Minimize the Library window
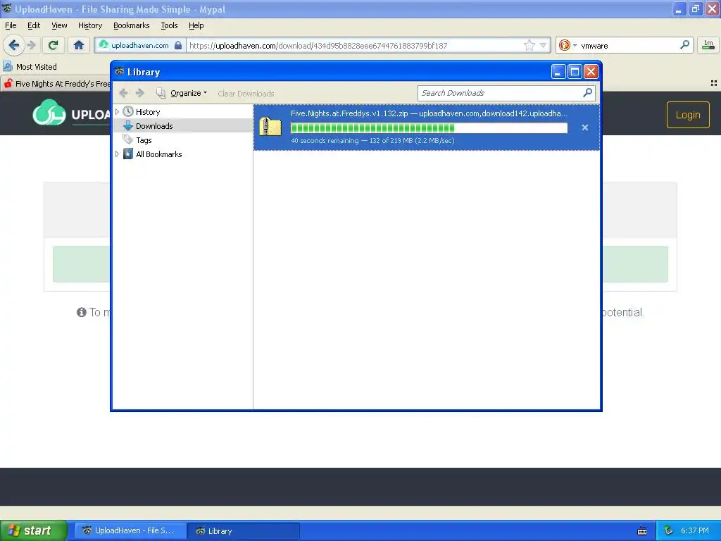This screenshot has height=541, width=721. [x=558, y=72]
